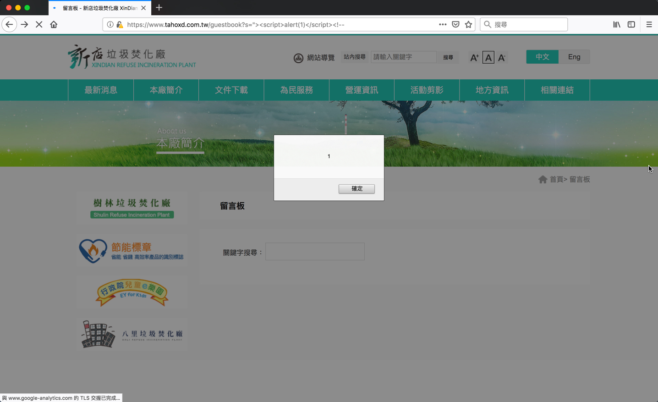Go forward to the next page
The height and width of the screenshot is (402, 658).
(x=24, y=24)
